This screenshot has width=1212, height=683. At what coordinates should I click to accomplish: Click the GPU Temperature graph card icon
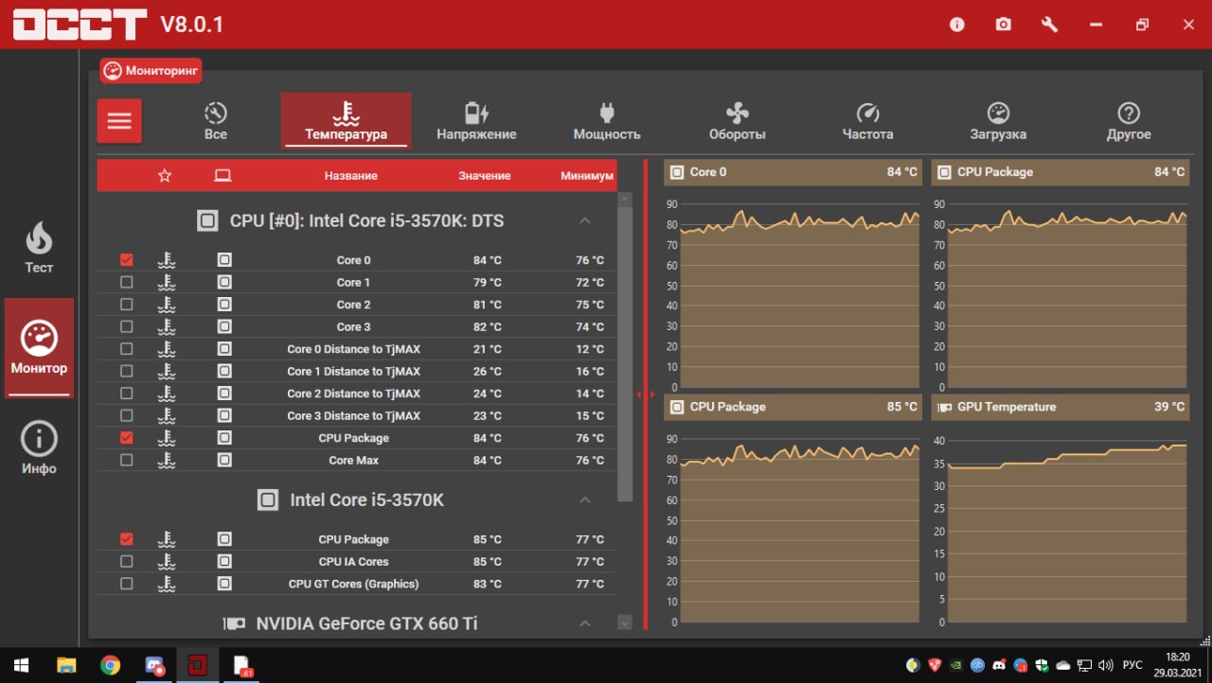point(944,407)
